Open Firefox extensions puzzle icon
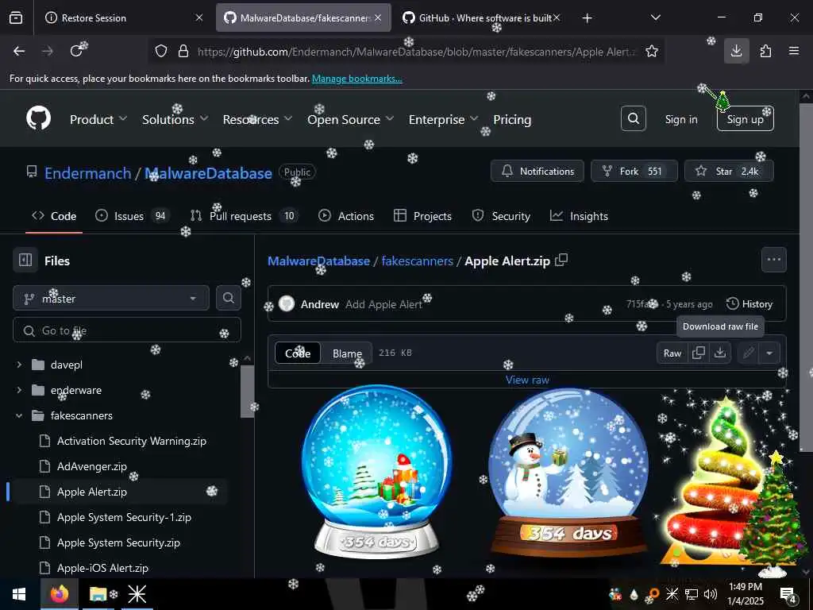The height and width of the screenshot is (610, 813). coord(765,51)
